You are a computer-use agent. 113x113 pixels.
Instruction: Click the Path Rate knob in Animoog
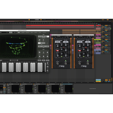tap(40, 40)
